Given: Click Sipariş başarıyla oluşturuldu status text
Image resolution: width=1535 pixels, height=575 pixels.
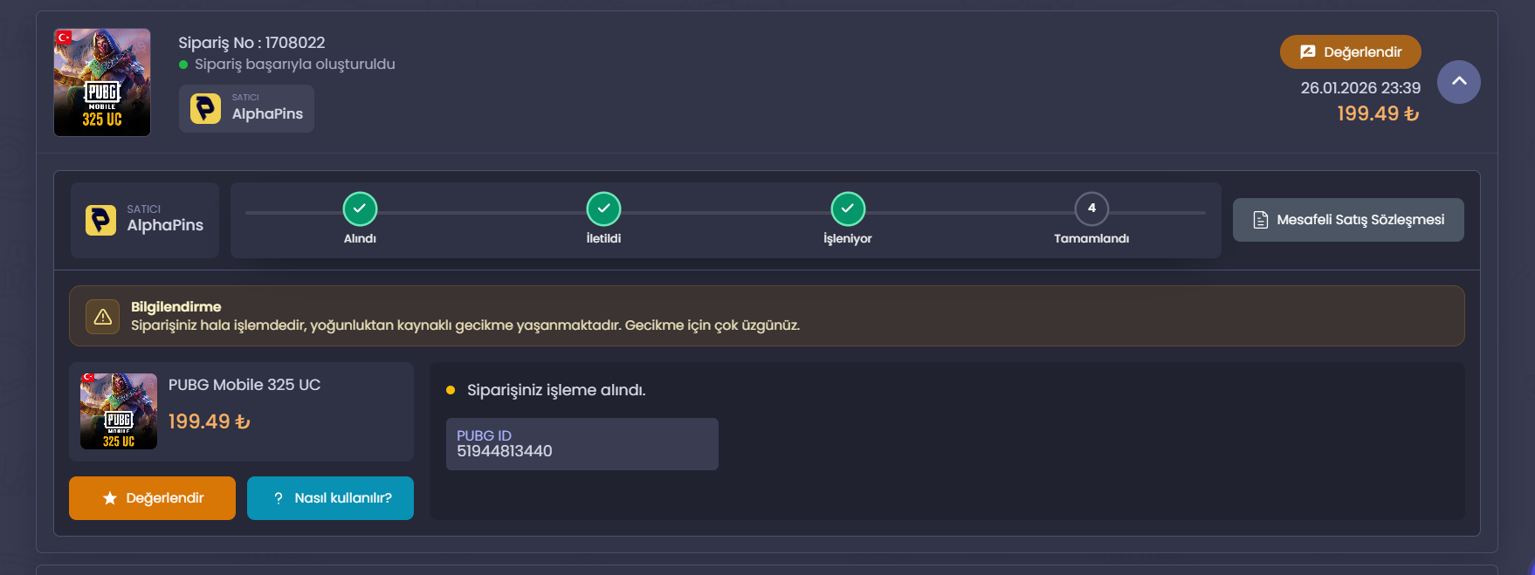Looking at the screenshot, I should coord(295,65).
